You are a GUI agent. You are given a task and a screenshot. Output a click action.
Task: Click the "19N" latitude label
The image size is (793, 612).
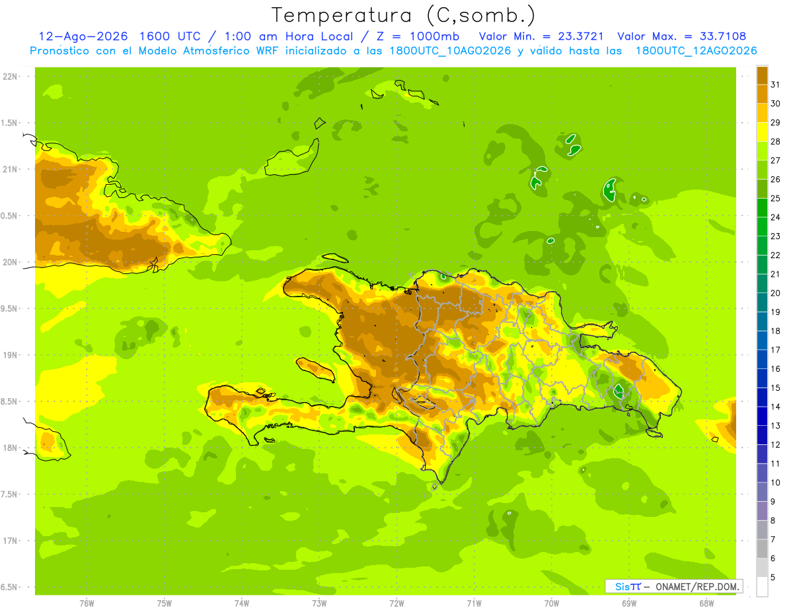click(x=10, y=355)
